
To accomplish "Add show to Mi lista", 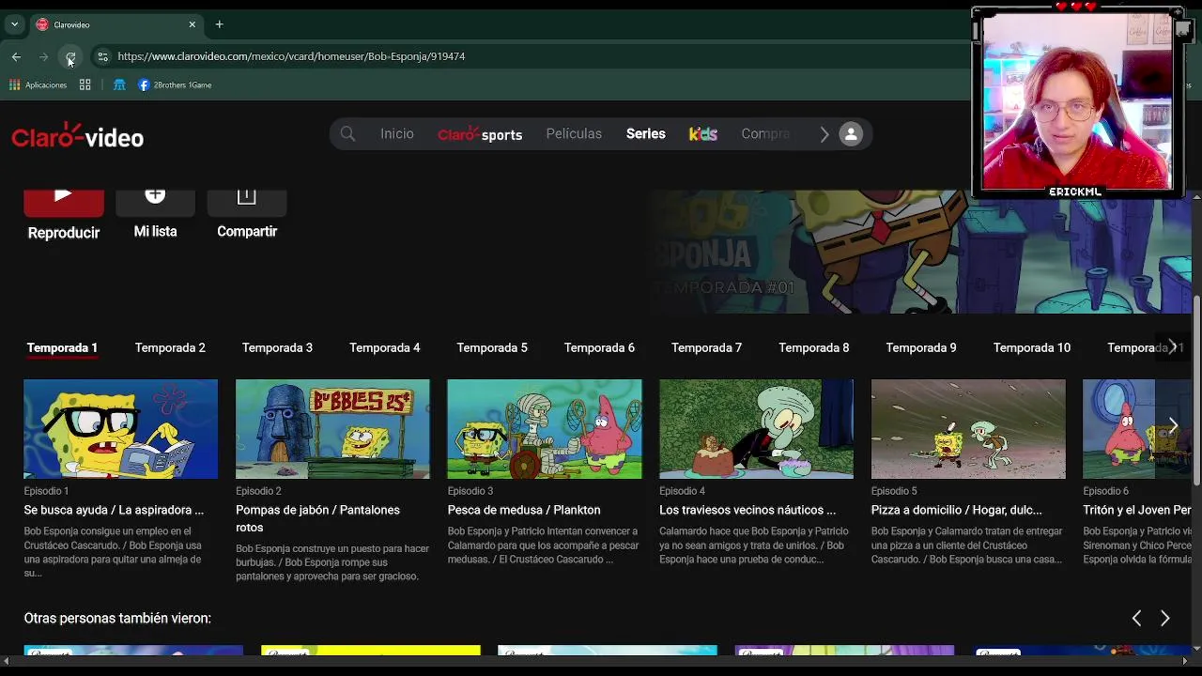I will click(155, 203).
